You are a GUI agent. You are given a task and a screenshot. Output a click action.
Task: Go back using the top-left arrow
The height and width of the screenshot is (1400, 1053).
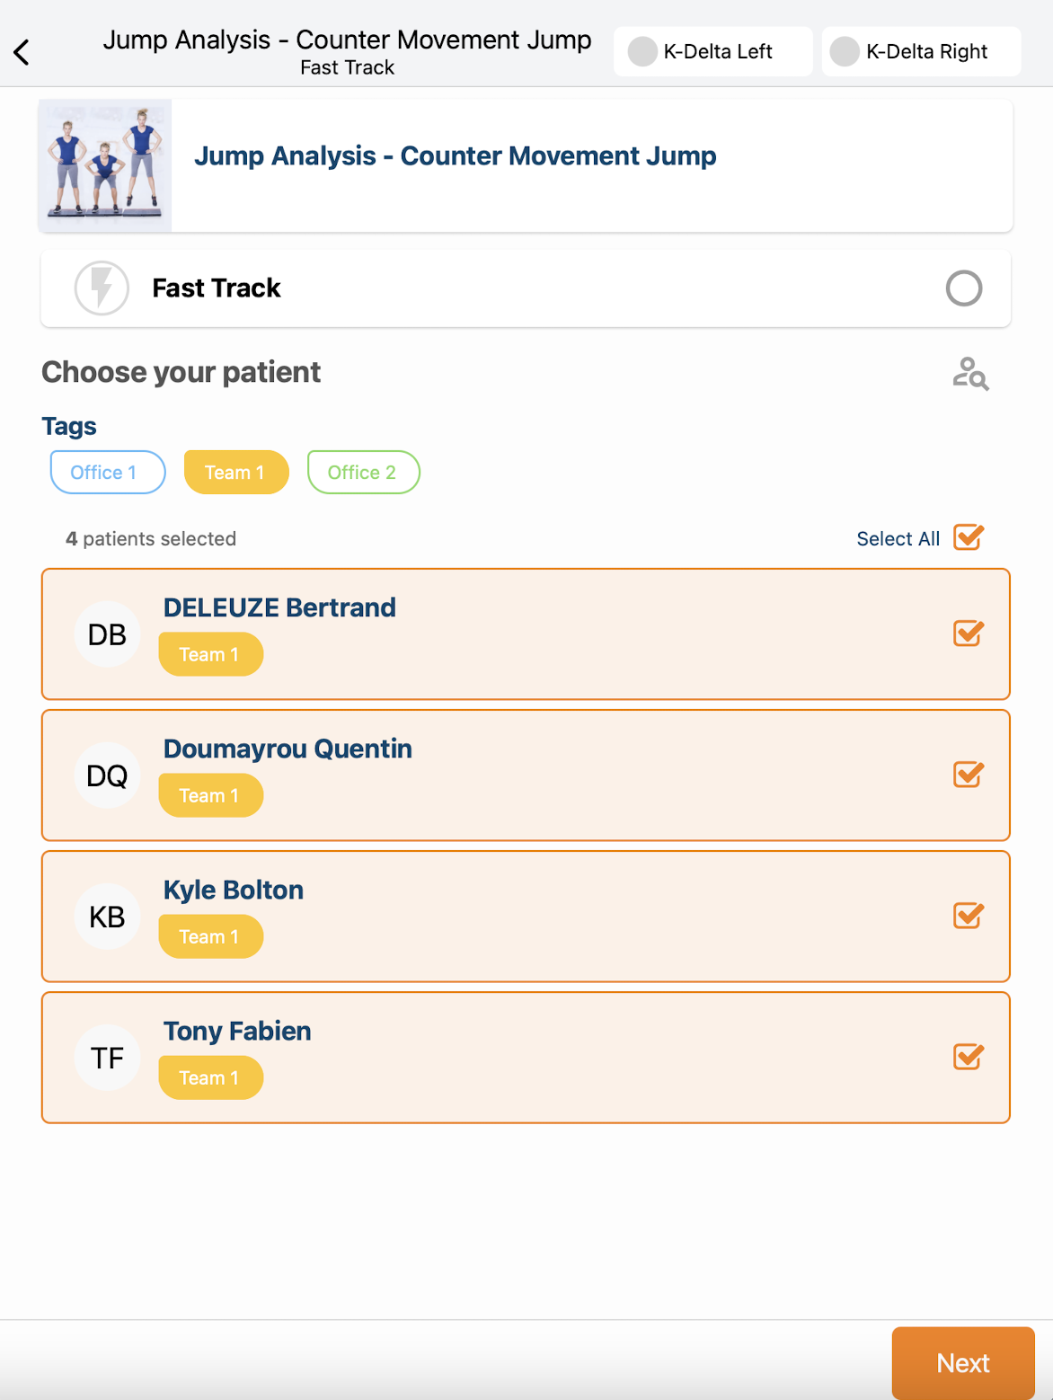pyautogui.click(x=22, y=52)
